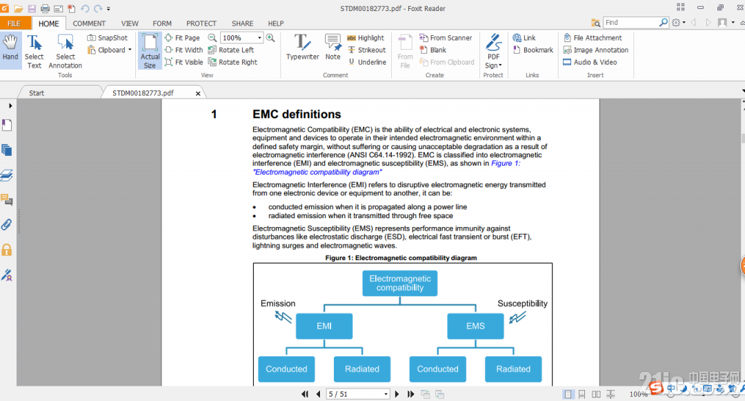The height and width of the screenshot is (401, 745).
Task: Switch to the HELP ribbon tab
Action: tap(275, 23)
